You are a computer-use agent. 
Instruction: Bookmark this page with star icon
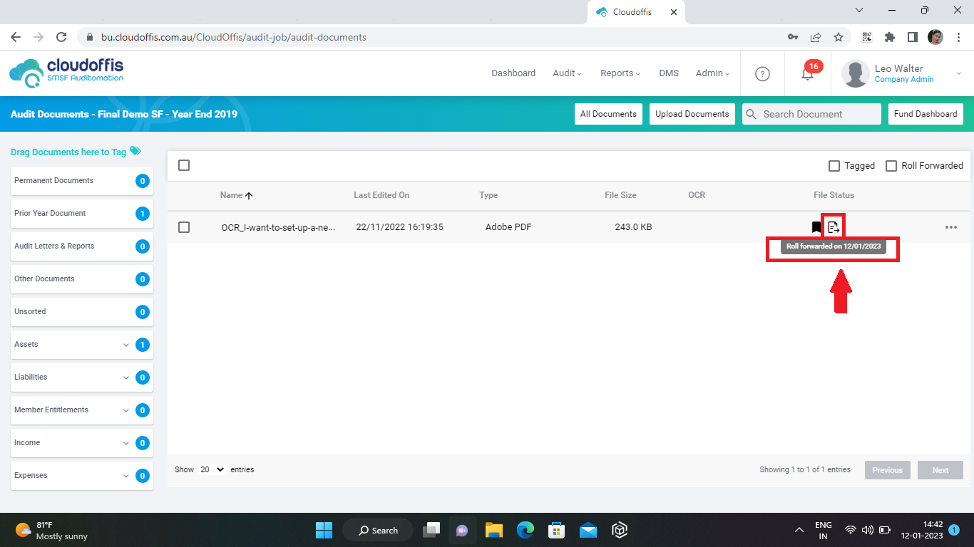point(839,37)
